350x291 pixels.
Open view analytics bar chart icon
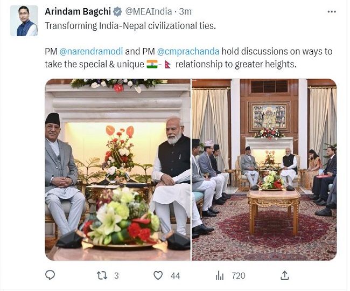point(220,275)
